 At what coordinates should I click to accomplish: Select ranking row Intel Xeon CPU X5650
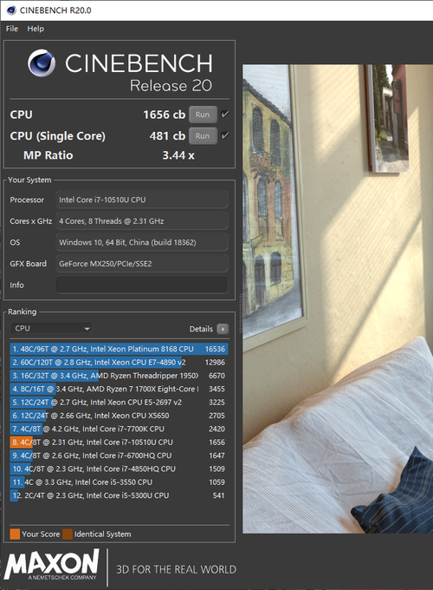click(119, 416)
